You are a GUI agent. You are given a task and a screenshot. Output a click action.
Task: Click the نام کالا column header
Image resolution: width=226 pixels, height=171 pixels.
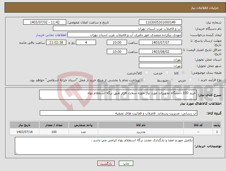click(141, 125)
